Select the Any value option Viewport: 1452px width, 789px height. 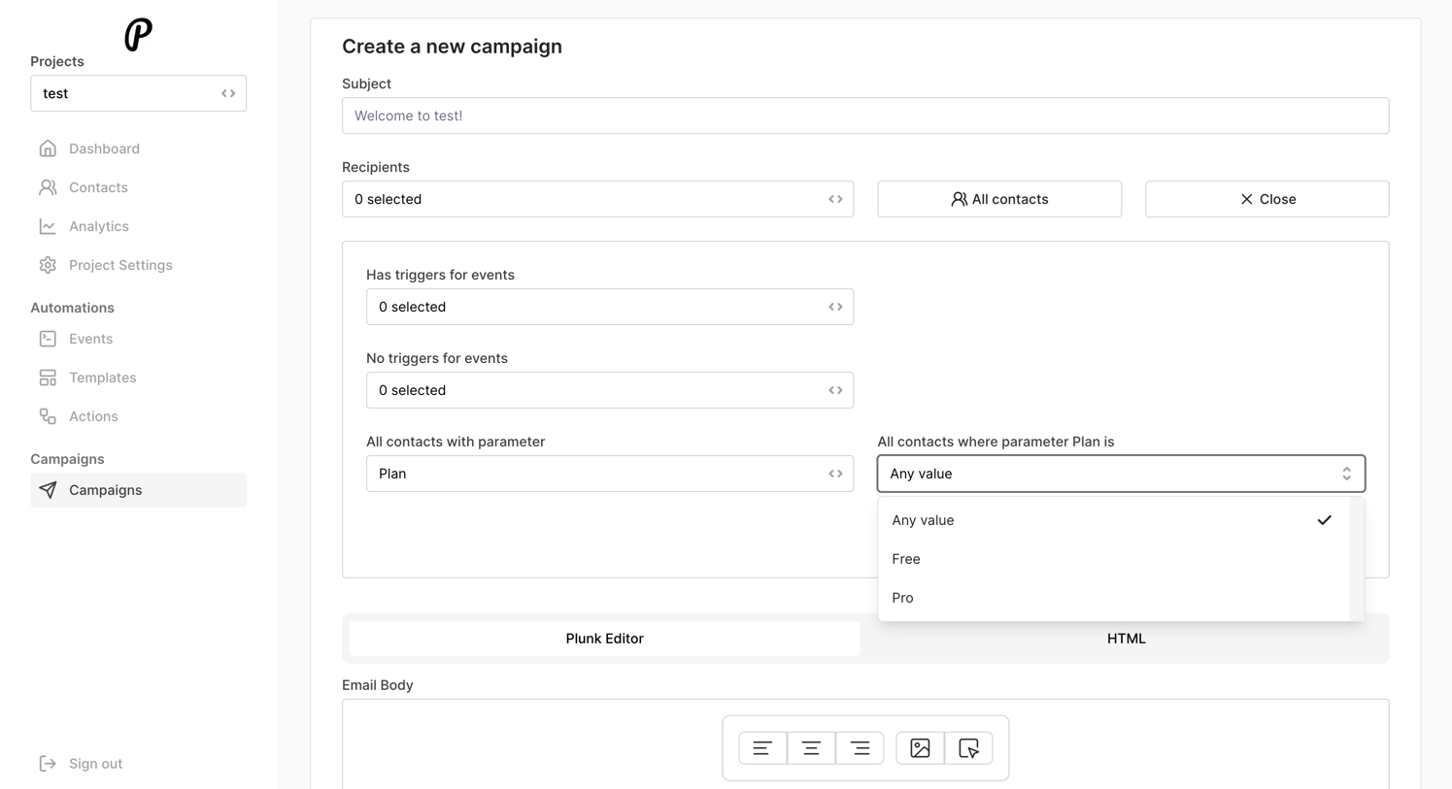[923, 520]
